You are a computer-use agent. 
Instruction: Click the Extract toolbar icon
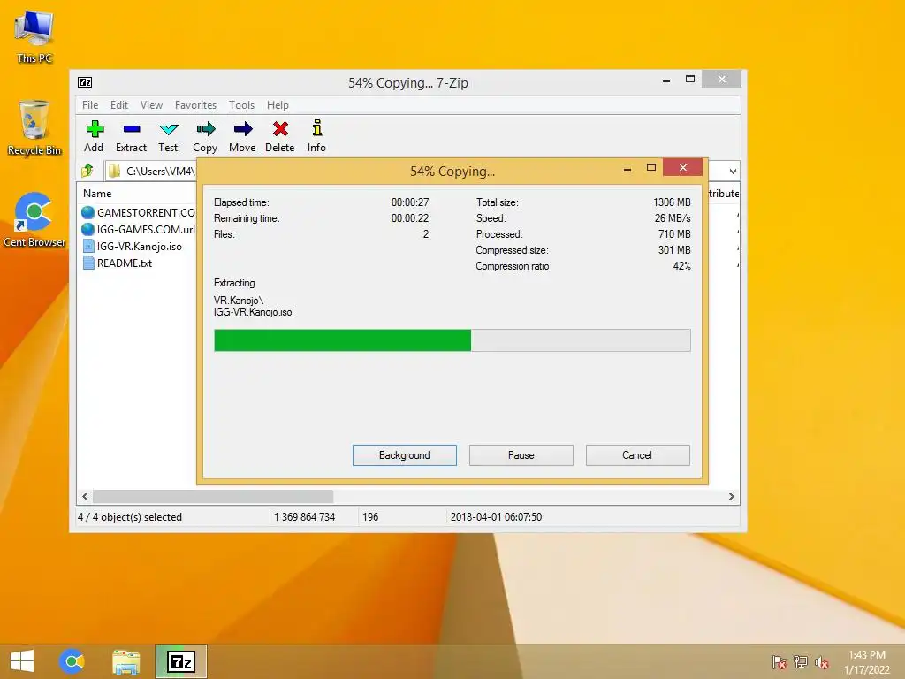tap(132, 129)
